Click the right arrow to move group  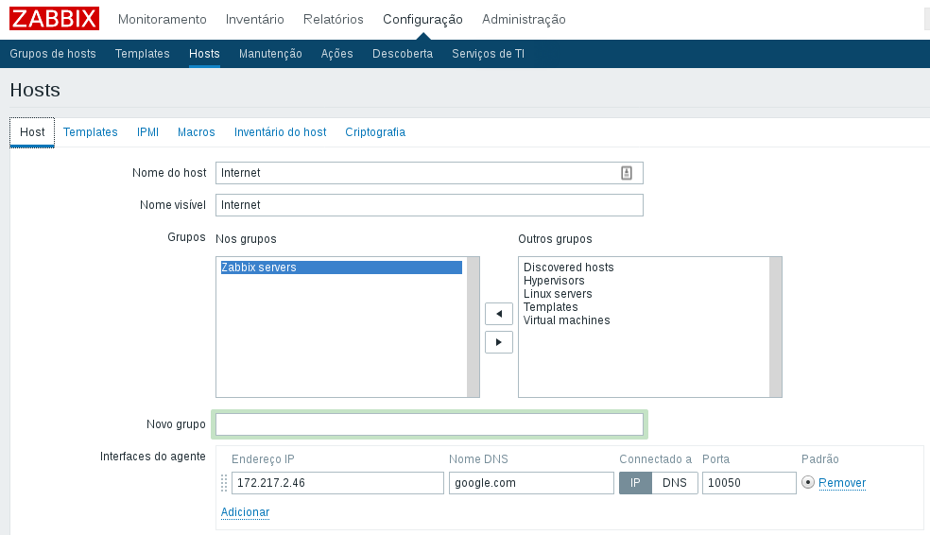tap(498, 342)
